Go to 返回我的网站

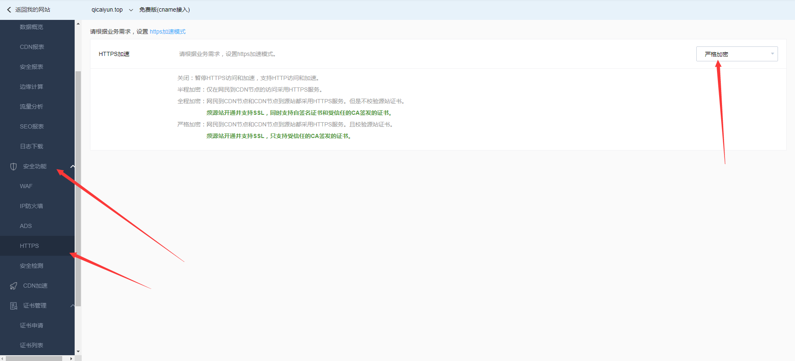[x=32, y=10]
